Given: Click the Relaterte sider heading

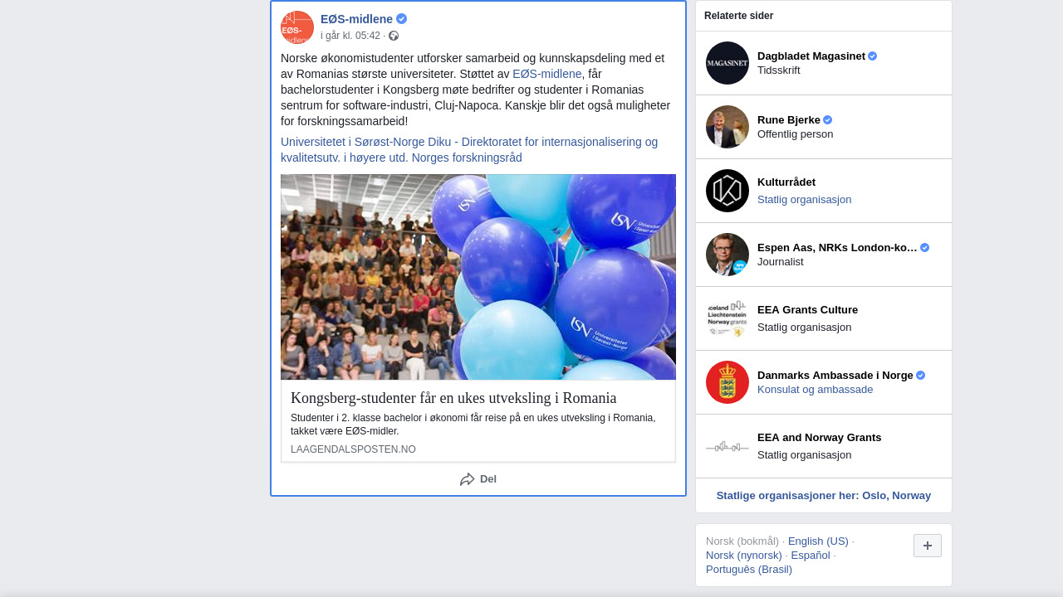Looking at the screenshot, I should pos(738,16).
